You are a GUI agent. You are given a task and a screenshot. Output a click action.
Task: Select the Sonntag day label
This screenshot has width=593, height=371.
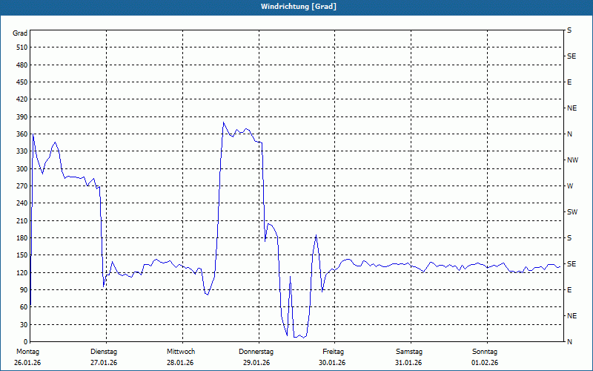click(485, 352)
